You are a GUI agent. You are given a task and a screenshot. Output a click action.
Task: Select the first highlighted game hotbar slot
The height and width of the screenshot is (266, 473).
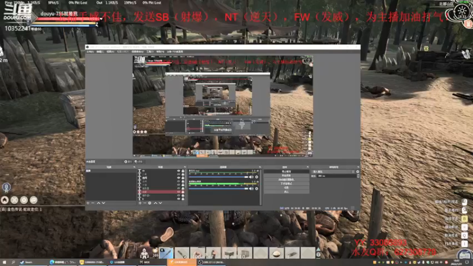click(166, 253)
